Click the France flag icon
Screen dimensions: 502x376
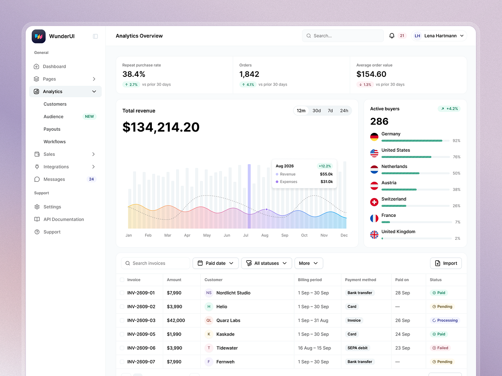point(374,218)
